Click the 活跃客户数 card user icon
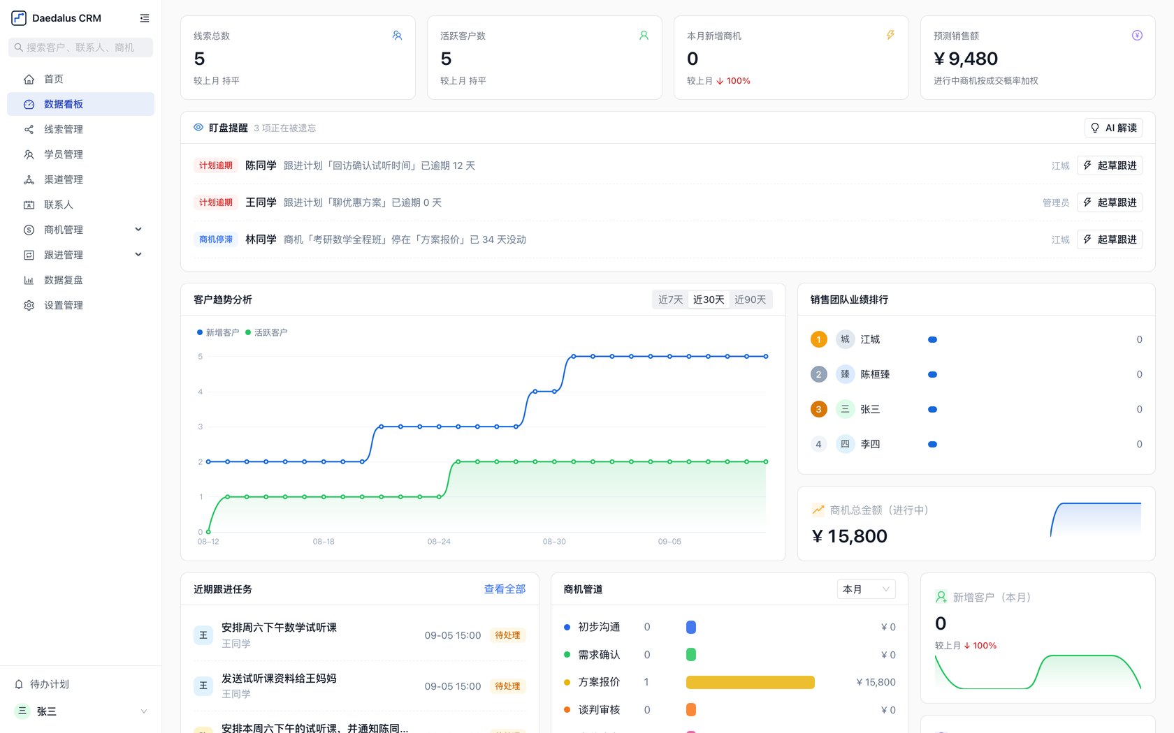Viewport: 1174px width, 733px height. click(x=644, y=35)
